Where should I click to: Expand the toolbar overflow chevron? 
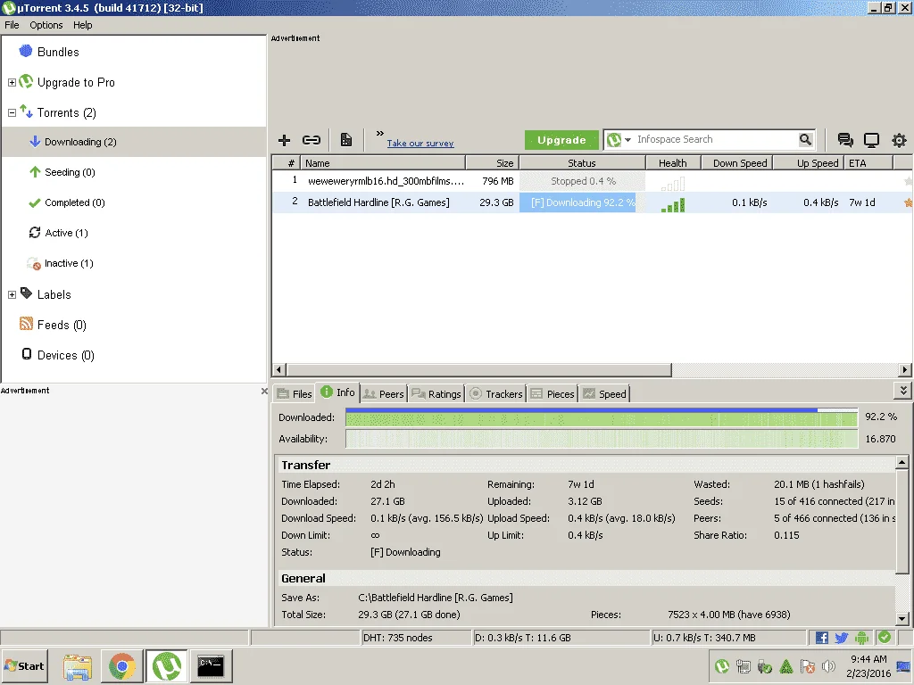tap(379, 134)
